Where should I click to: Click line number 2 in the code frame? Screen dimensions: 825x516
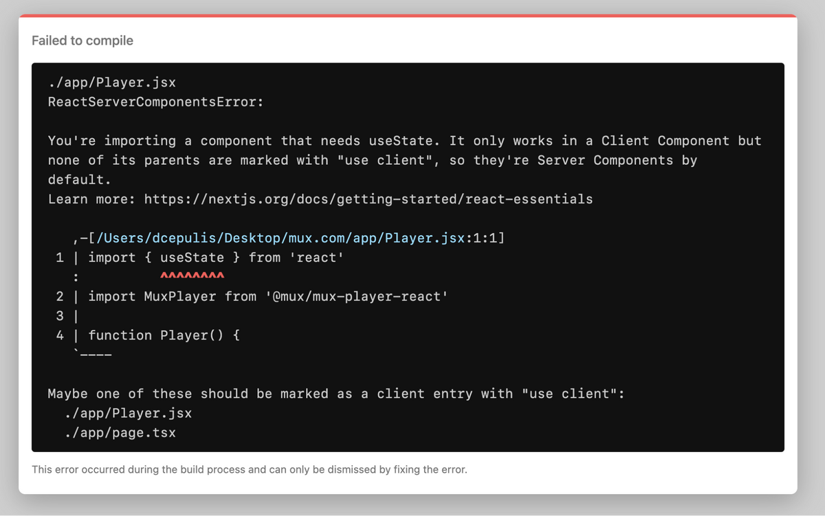tap(58, 296)
